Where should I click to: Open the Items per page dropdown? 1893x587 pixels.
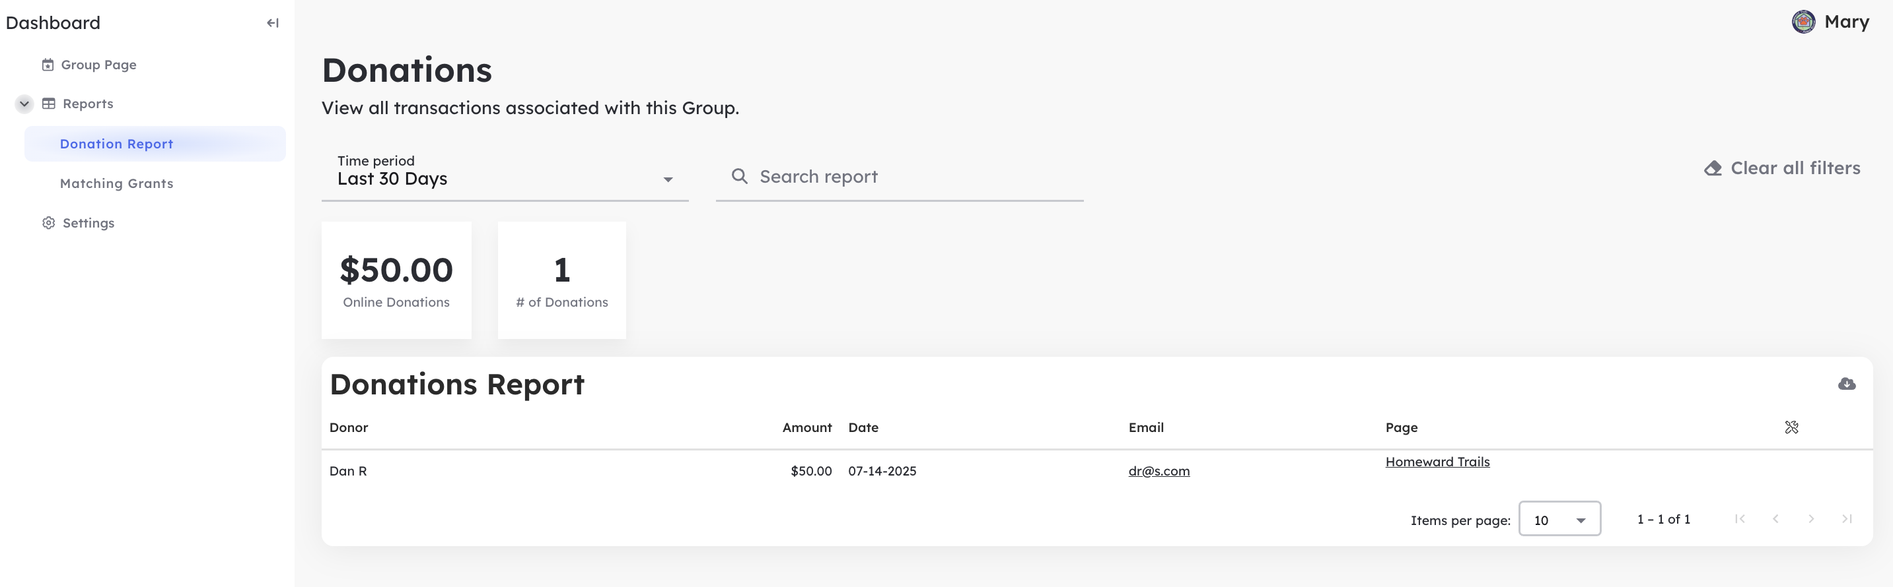click(x=1559, y=519)
